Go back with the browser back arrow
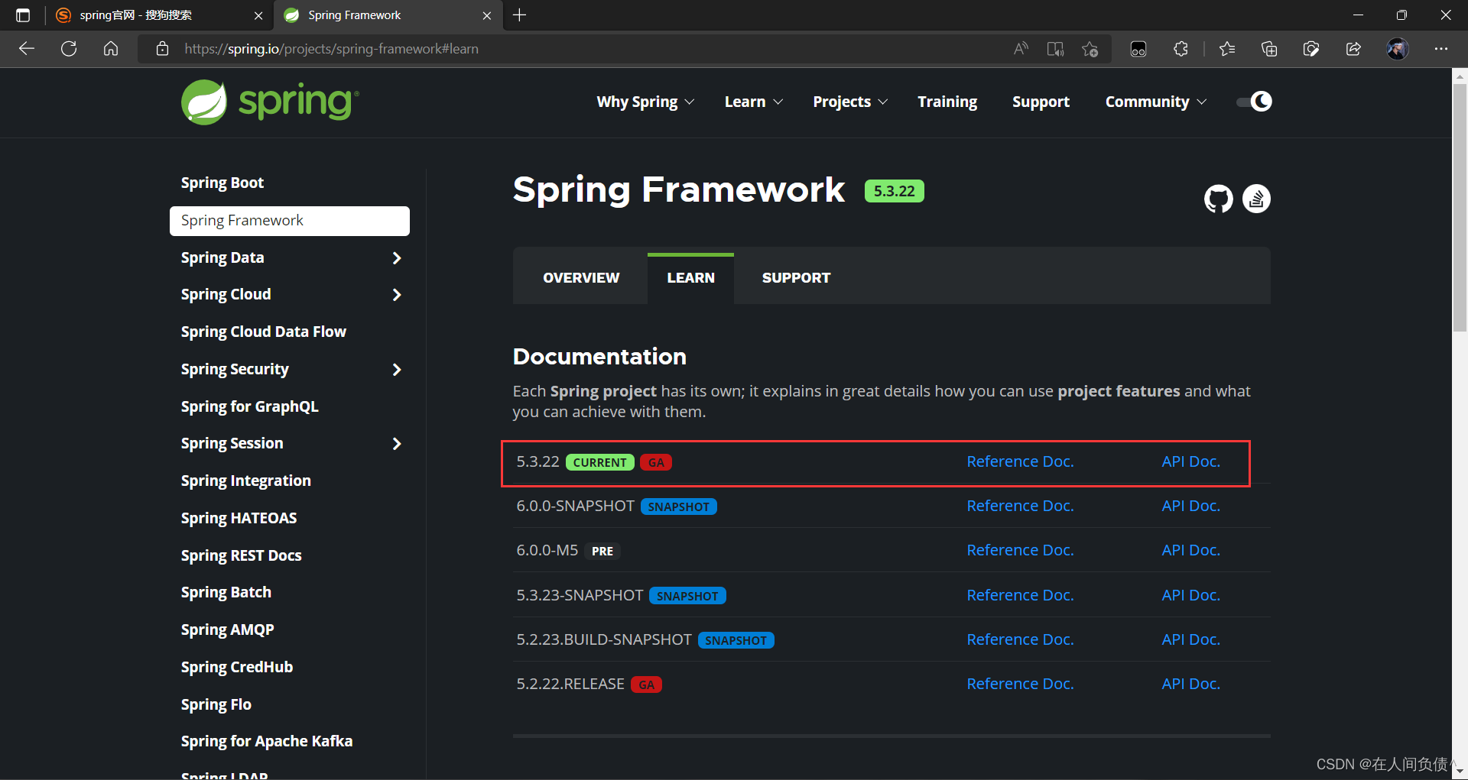The image size is (1468, 780). pyautogui.click(x=27, y=49)
